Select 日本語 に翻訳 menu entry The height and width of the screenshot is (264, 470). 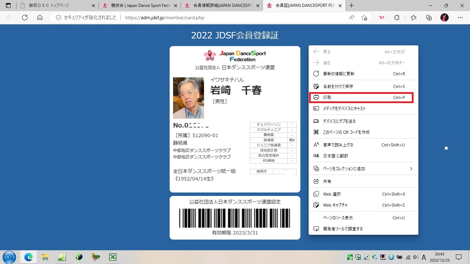(x=363, y=156)
